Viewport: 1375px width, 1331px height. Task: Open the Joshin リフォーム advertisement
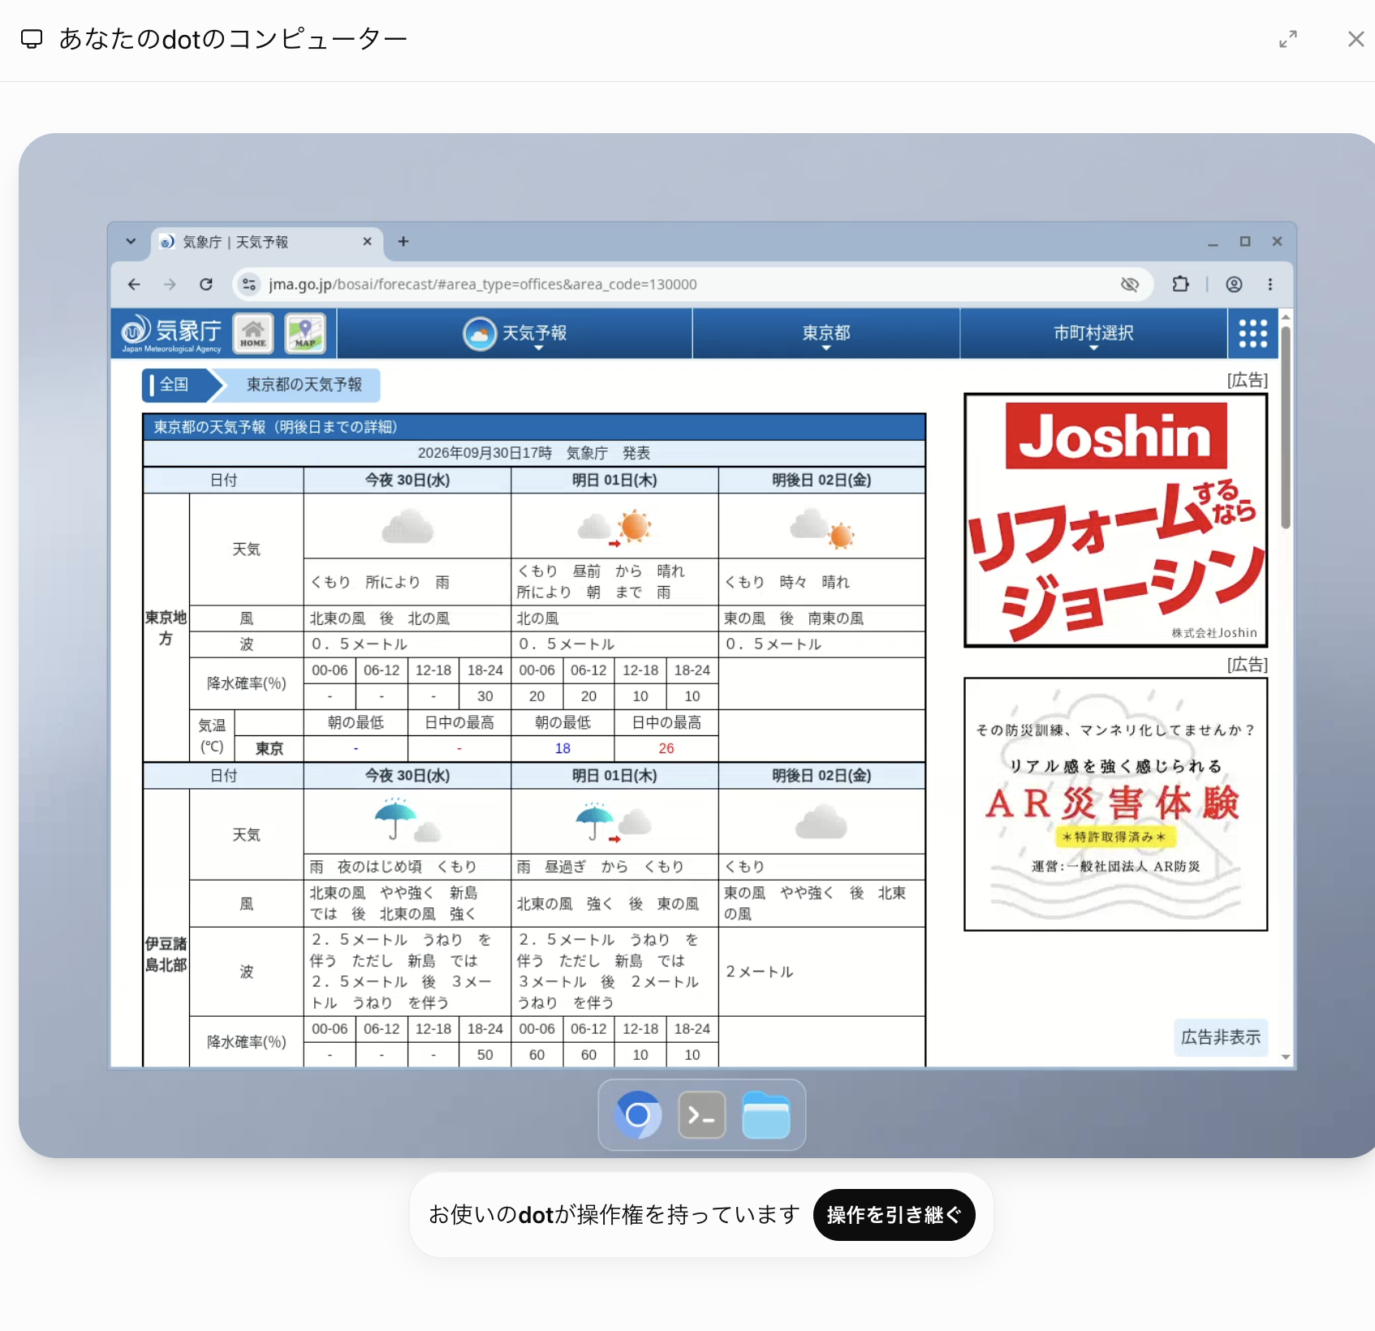pos(1115,520)
